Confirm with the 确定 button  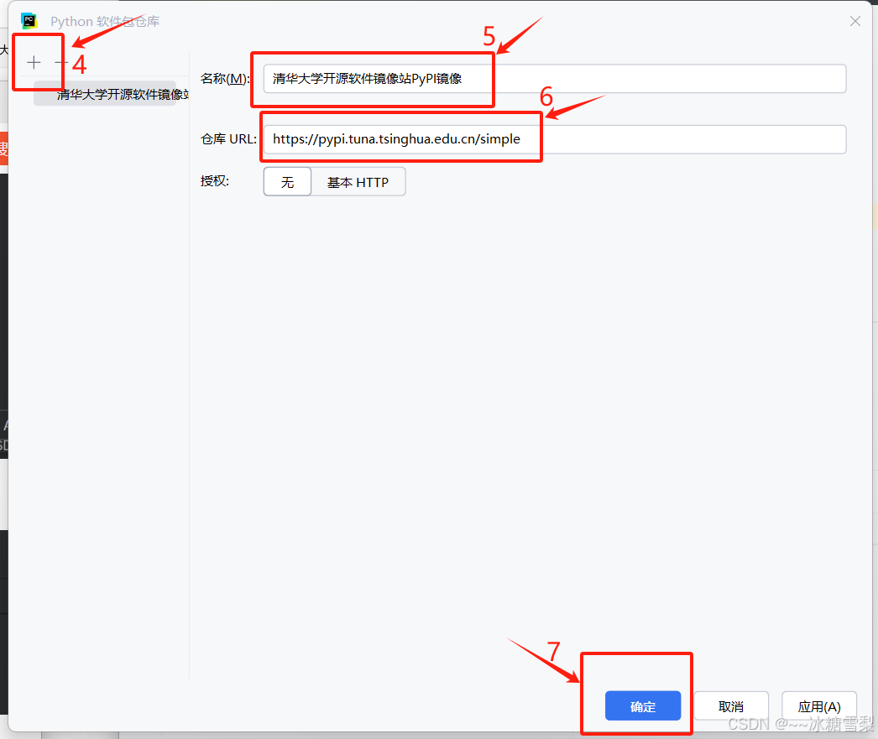643,706
